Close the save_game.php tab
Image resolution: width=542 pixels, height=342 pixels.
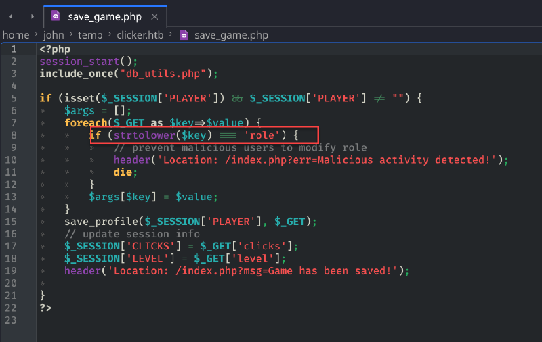coord(154,16)
